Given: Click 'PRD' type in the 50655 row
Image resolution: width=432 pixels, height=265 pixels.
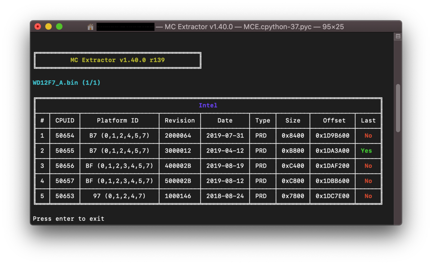Looking at the screenshot, I should pos(261,151).
